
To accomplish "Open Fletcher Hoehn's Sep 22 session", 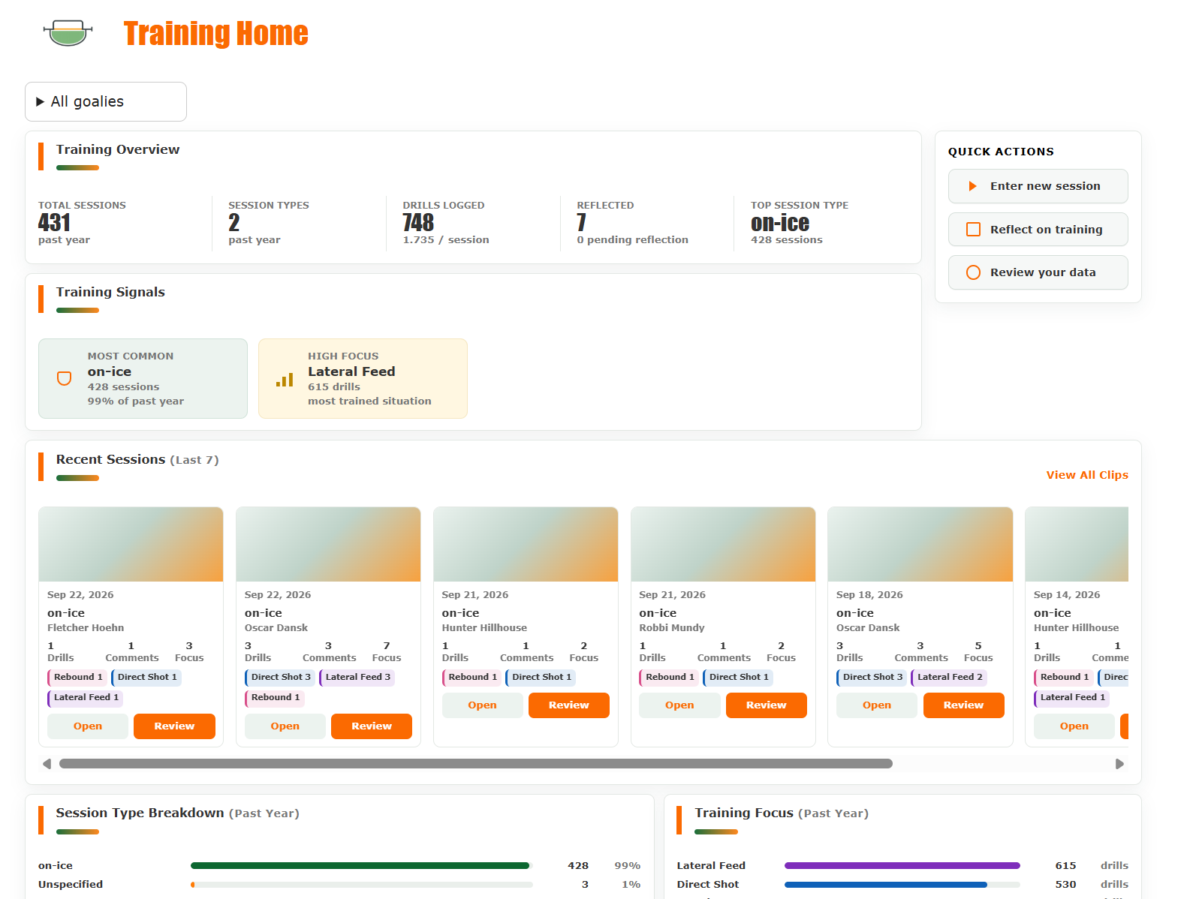I will [88, 726].
